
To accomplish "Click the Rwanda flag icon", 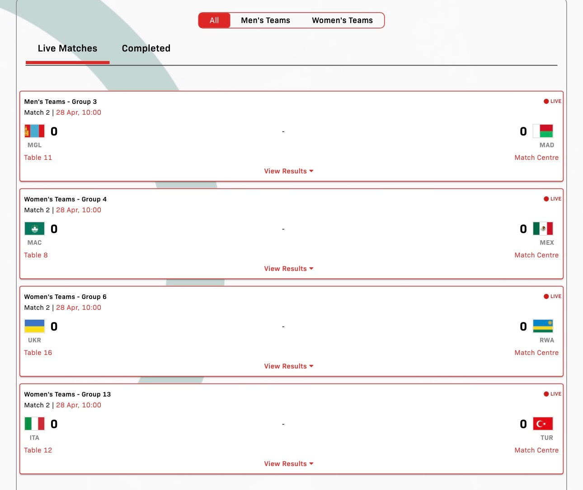I will (543, 326).
